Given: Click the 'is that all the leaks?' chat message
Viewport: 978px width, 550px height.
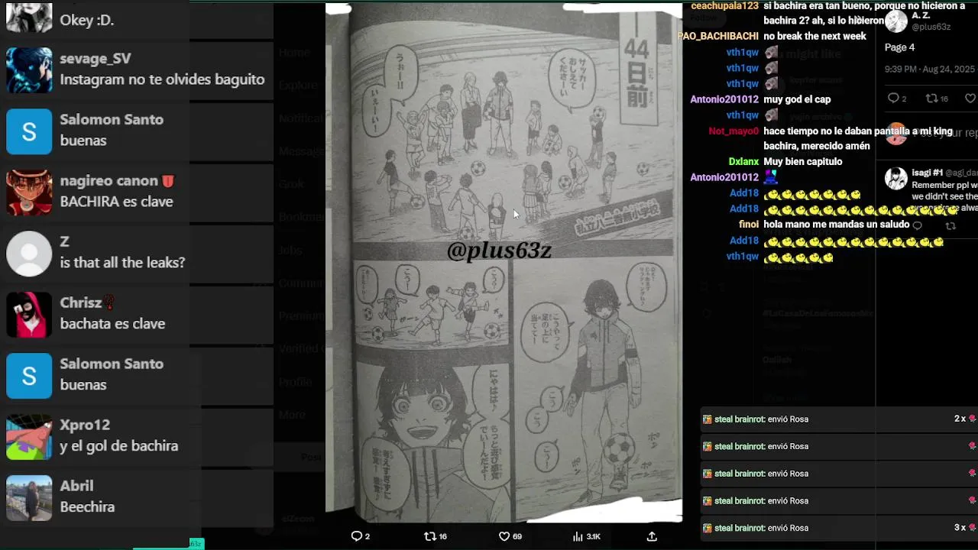Looking at the screenshot, I should click(122, 263).
